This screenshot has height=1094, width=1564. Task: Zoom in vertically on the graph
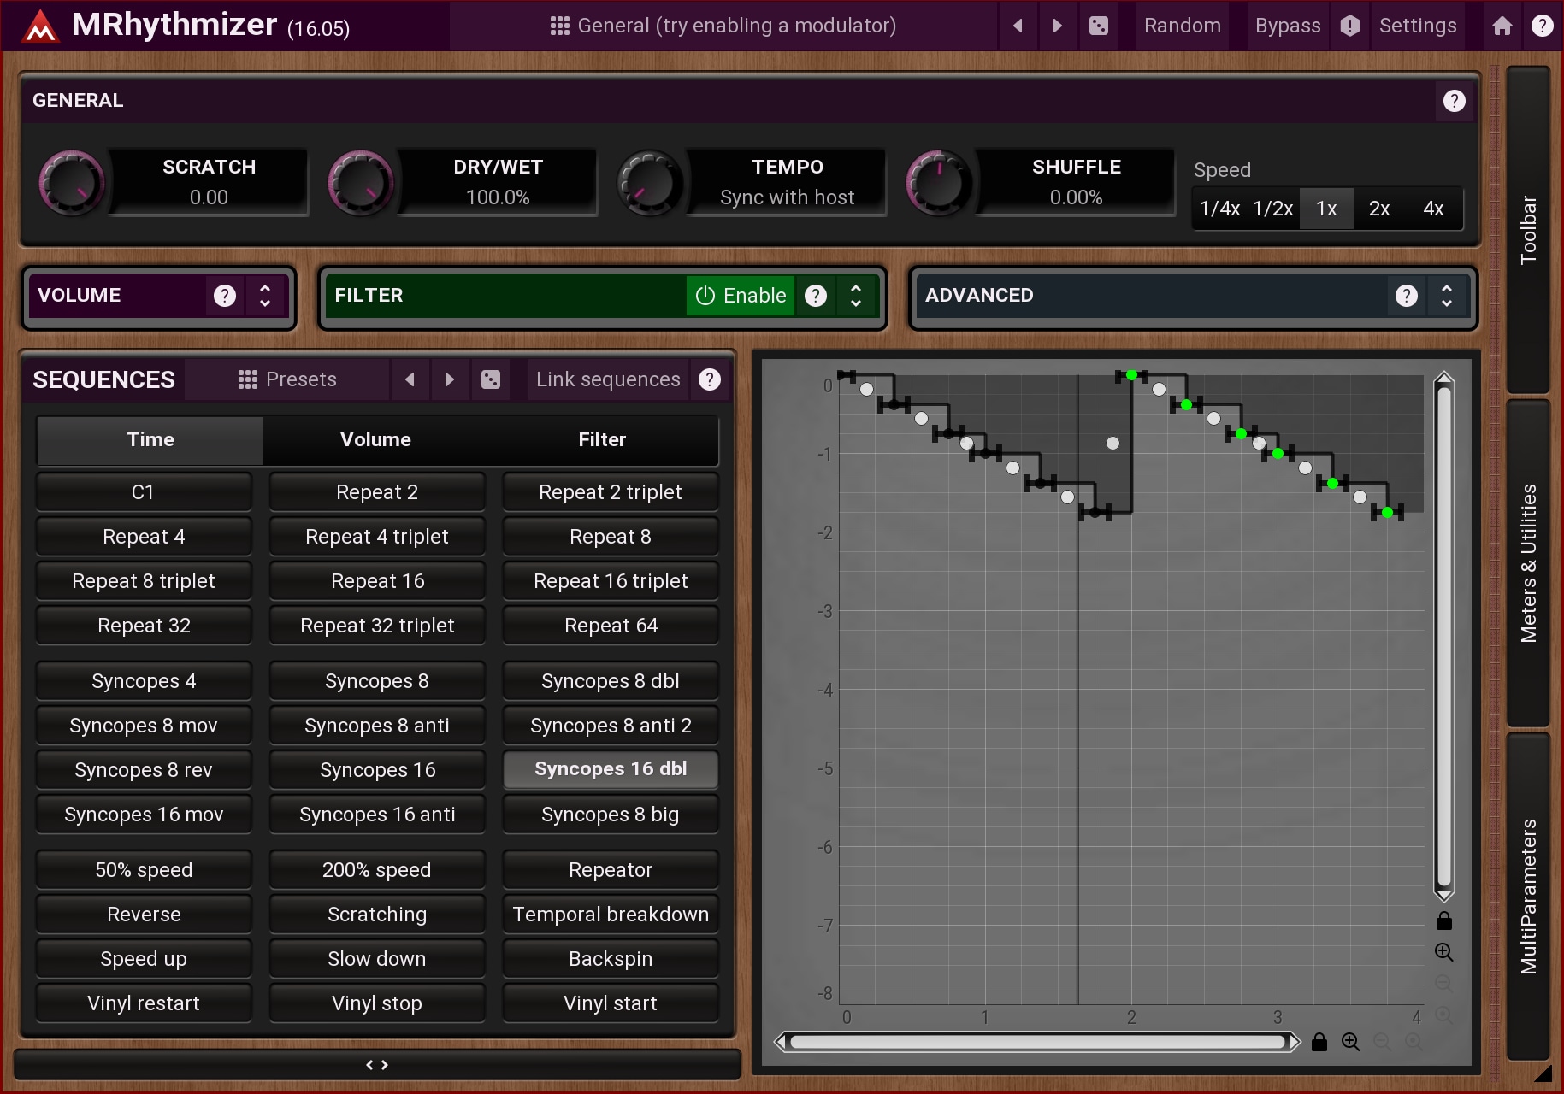coord(1444,952)
